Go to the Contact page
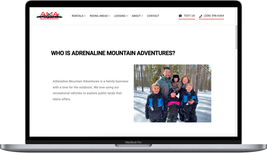 point(153,16)
